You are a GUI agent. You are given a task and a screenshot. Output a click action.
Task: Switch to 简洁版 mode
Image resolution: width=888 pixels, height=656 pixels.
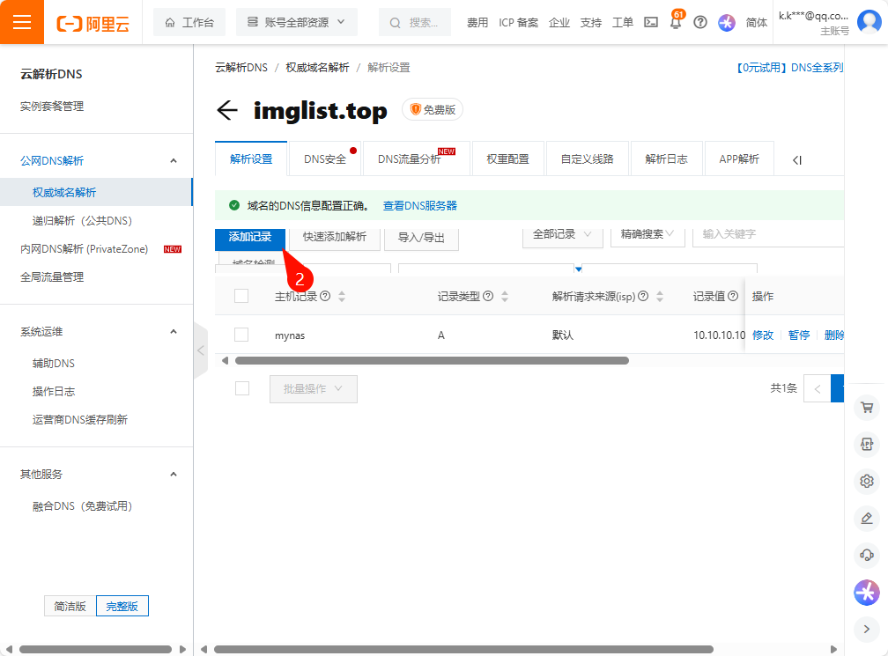70,606
